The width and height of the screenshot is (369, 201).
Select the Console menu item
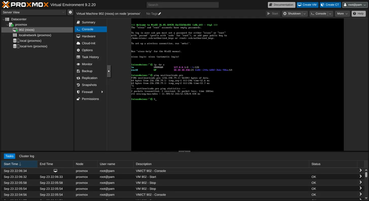point(90,29)
